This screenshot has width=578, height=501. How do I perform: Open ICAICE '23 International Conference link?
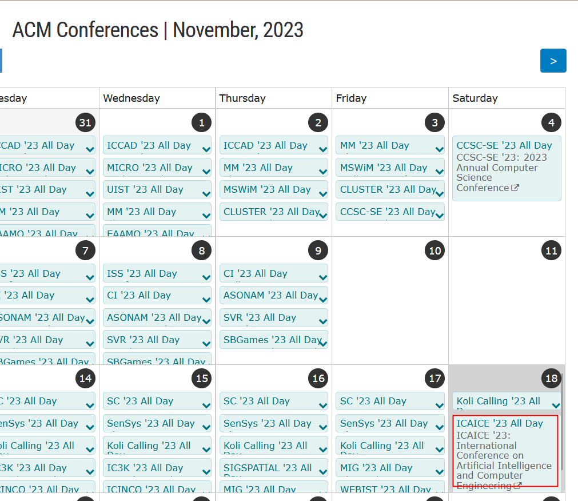(x=504, y=460)
